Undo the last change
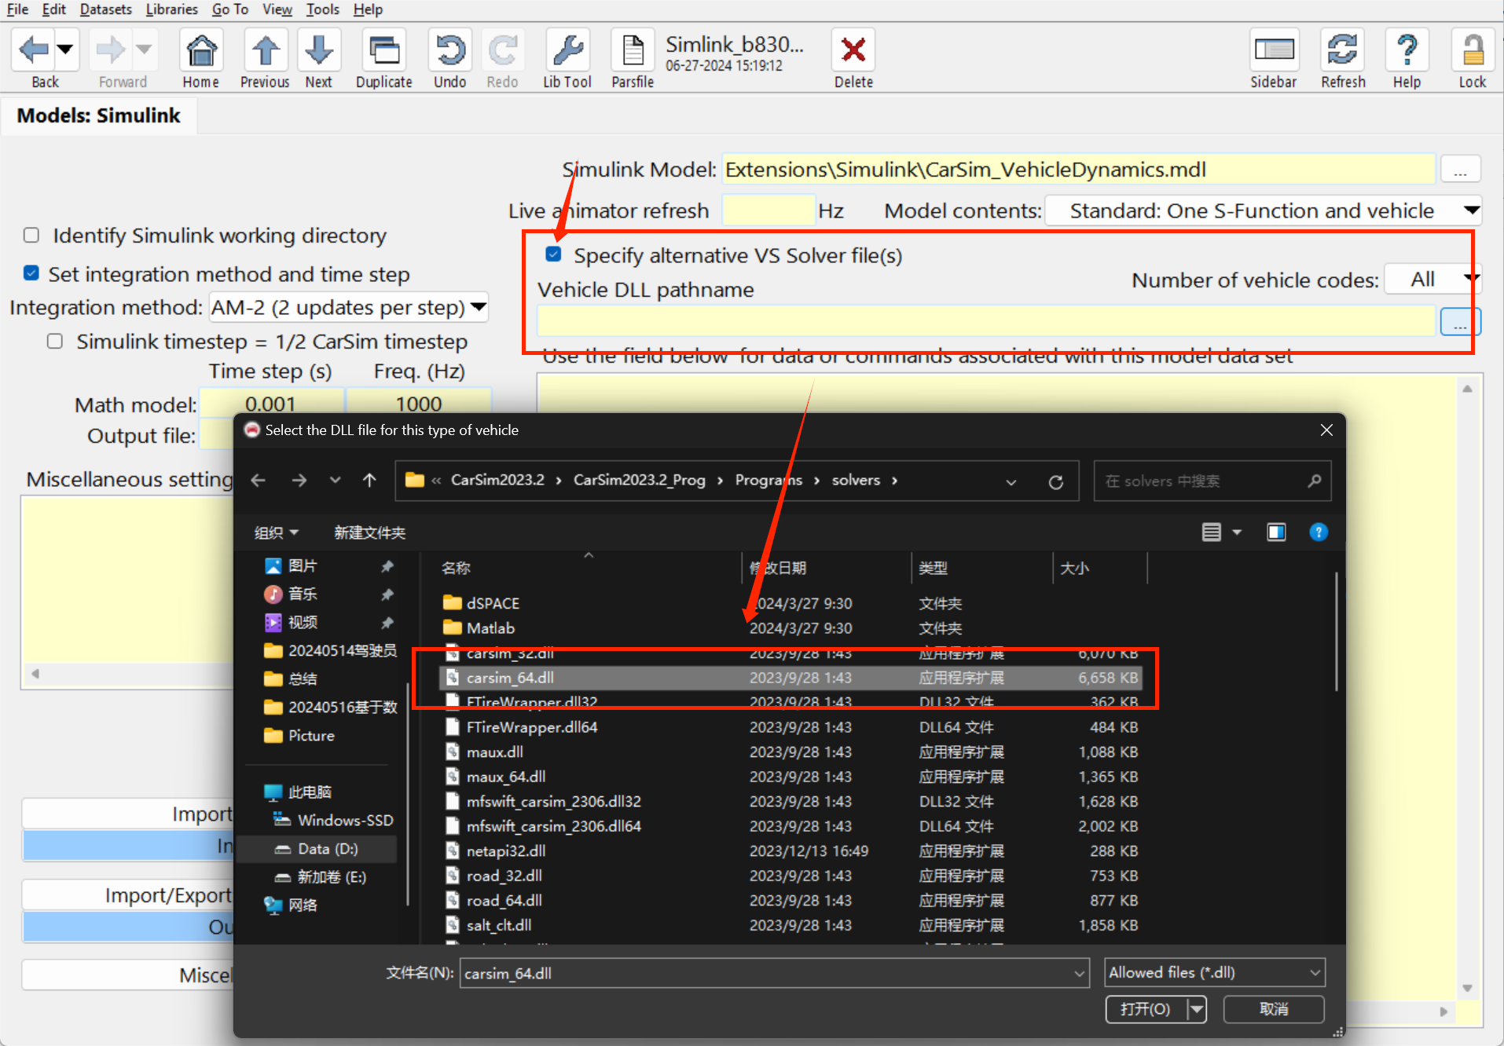This screenshot has height=1046, width=1504. click(449, 59)
